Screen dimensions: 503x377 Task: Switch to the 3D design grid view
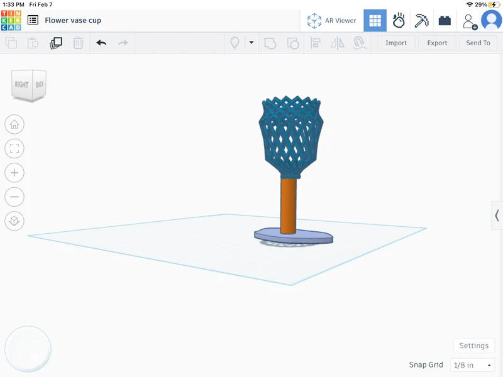tap(375, 21)
